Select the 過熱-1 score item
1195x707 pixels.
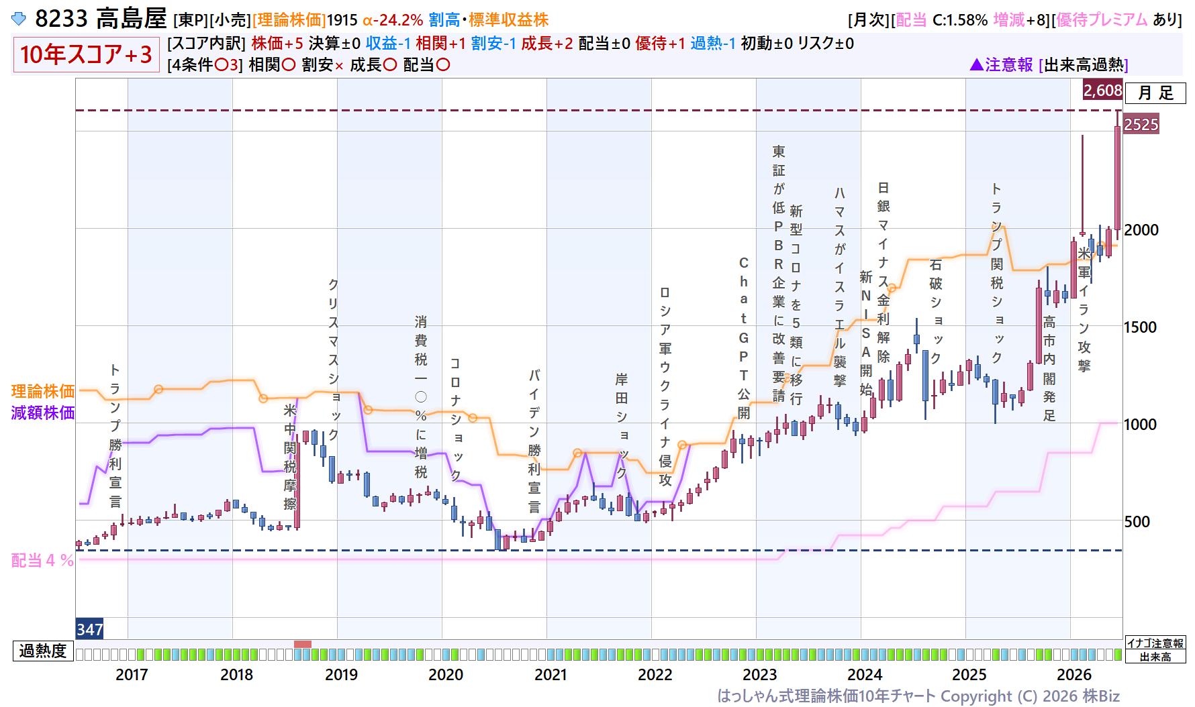[x=713, y=44]
